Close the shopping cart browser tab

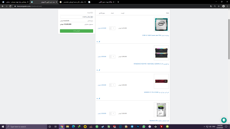pos(56,2)
